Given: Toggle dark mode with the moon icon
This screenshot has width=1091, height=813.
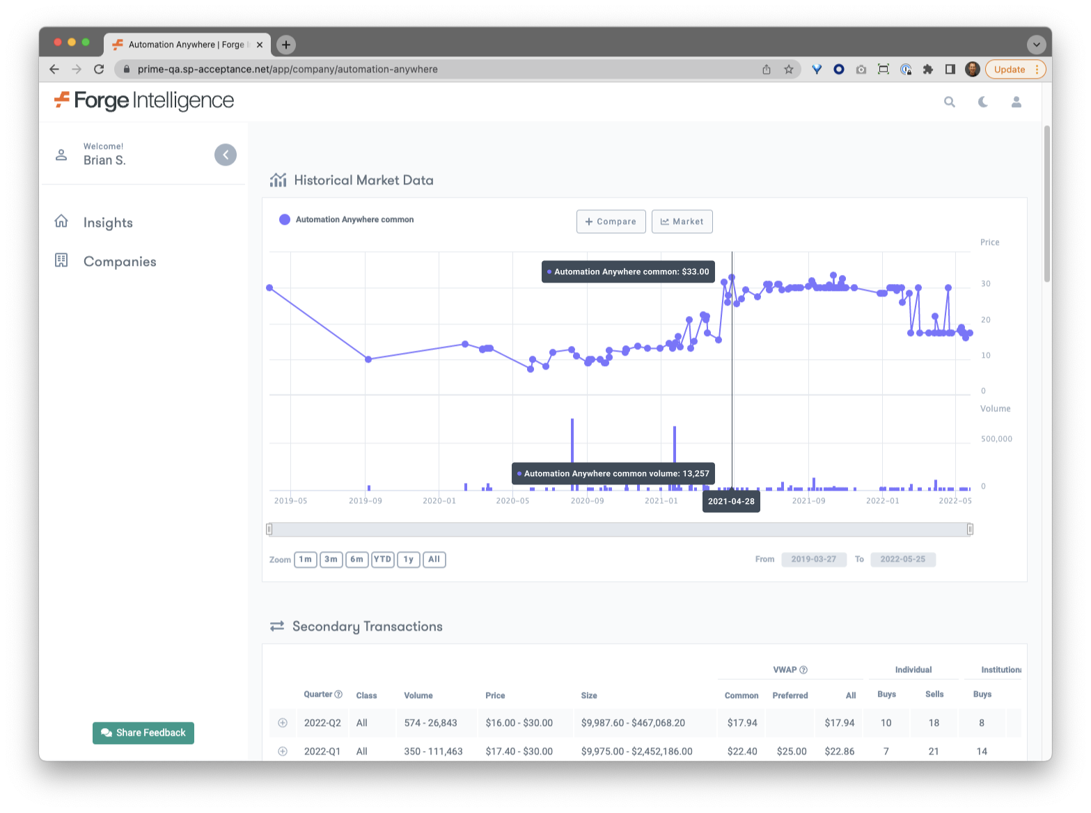Looking at the screenshot, I should click(982, 102).
